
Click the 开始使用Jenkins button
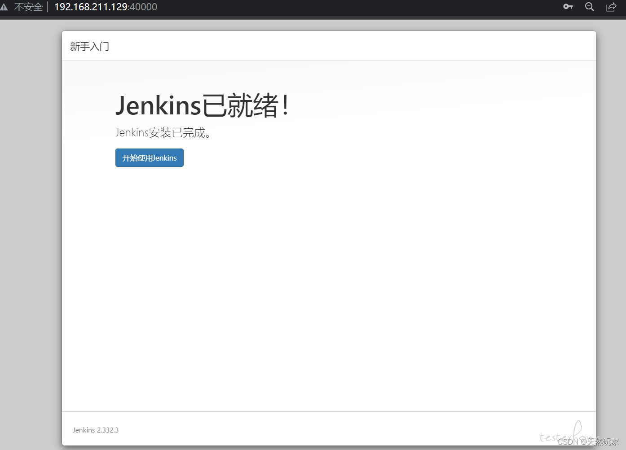150,157
